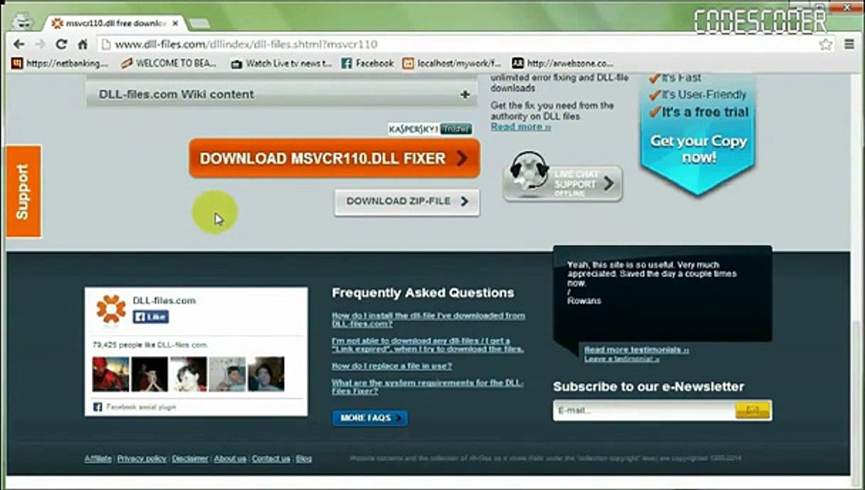
Task: Go back using browser back arrow
Action: click(18, 44)
